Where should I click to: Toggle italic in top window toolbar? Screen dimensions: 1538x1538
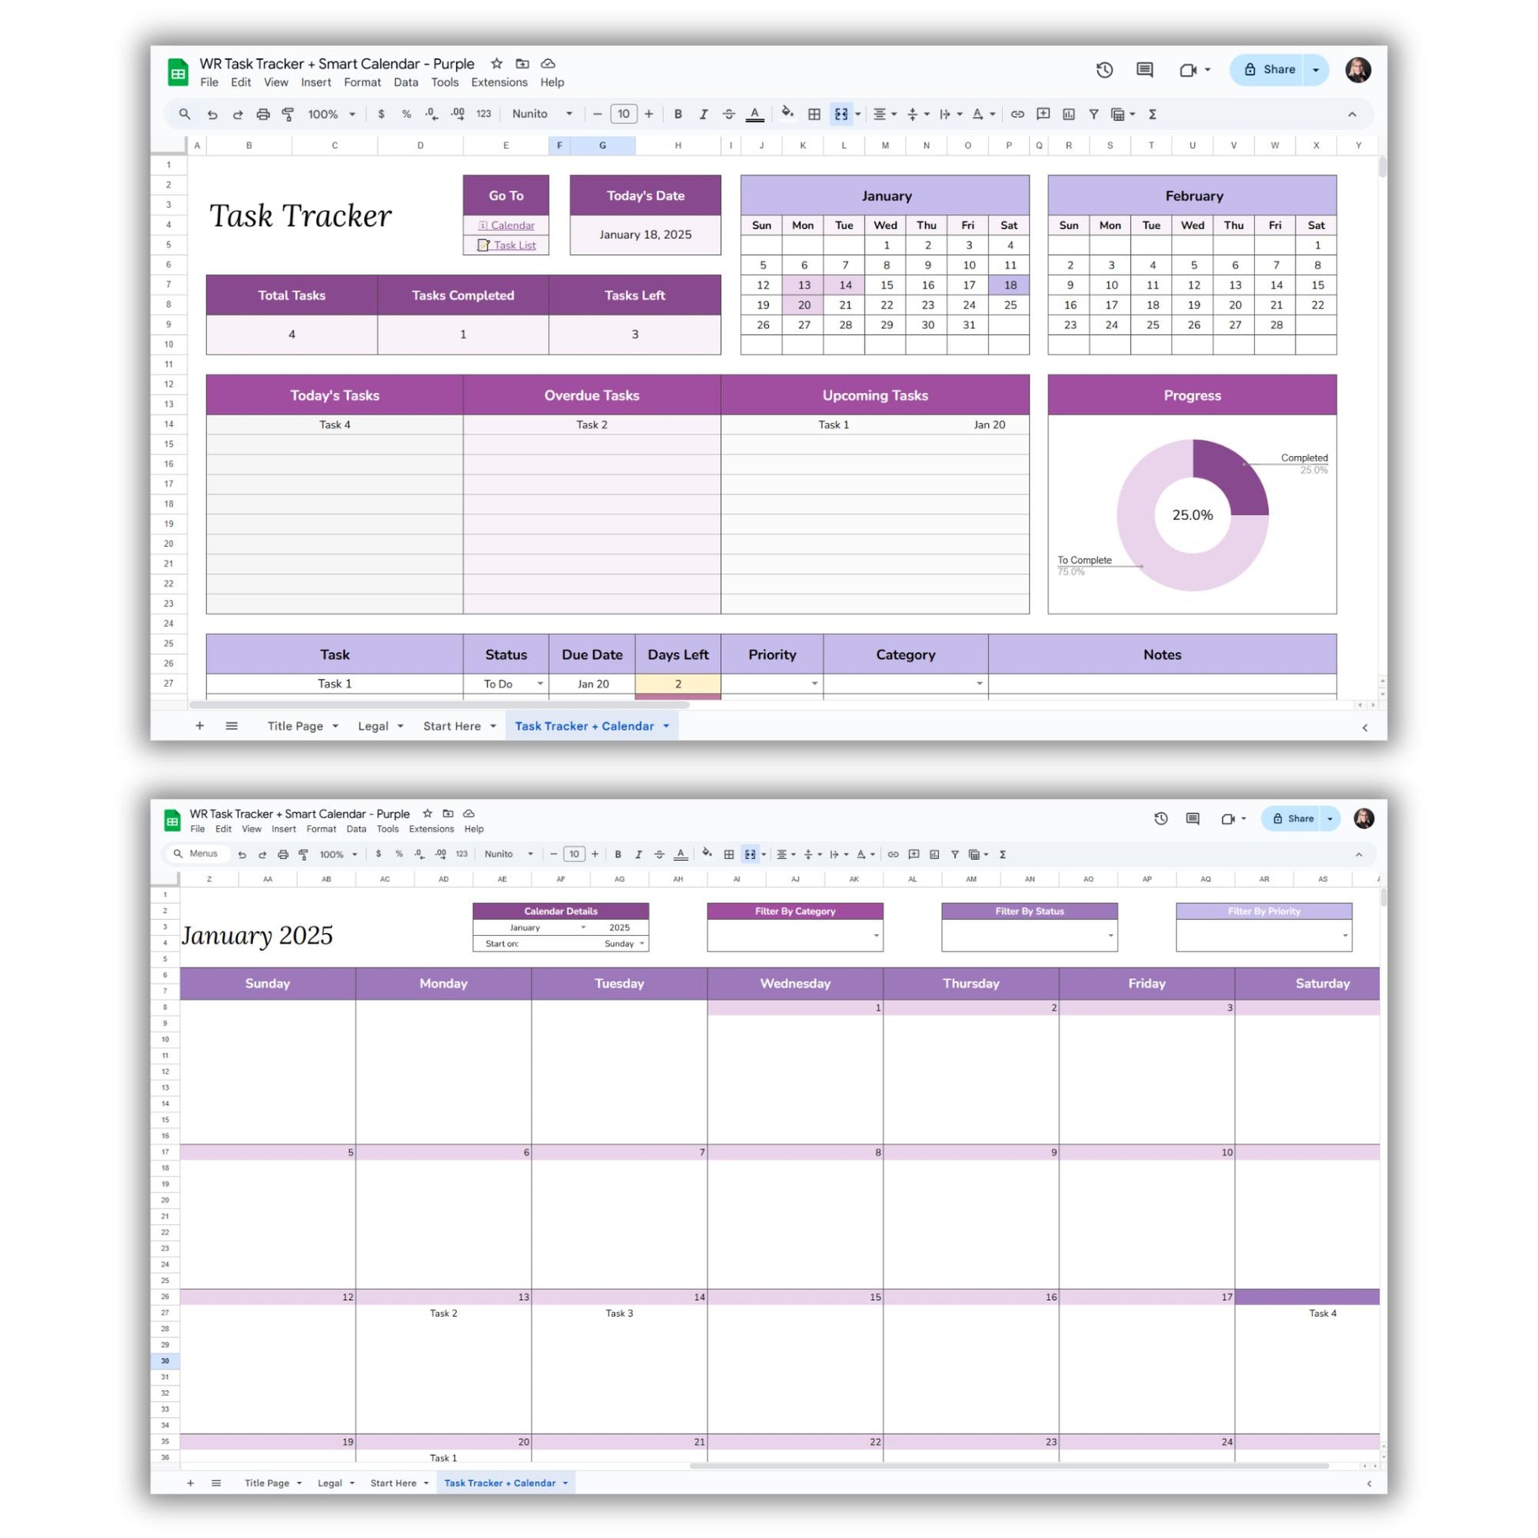tap(703, 114)
